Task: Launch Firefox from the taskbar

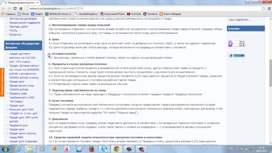Action: [92, 149]
